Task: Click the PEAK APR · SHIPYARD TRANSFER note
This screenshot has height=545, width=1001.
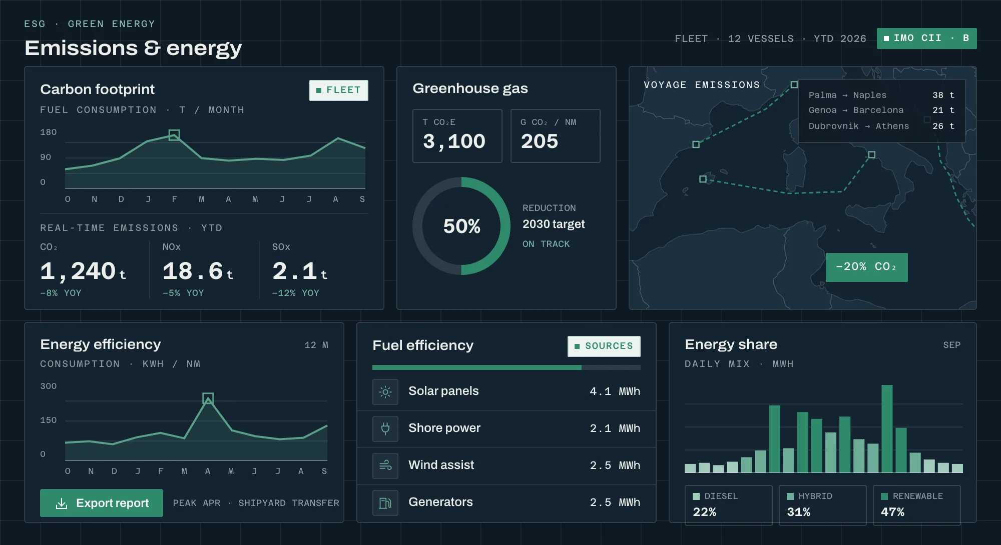Action: [256, 503]
